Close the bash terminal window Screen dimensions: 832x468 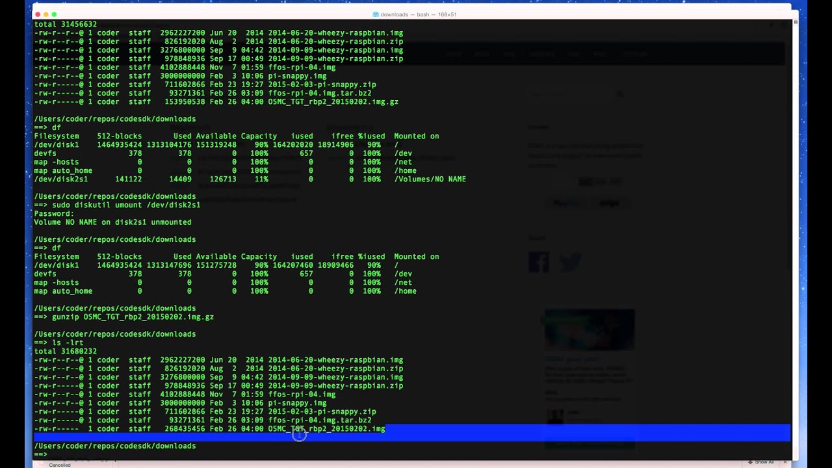click(x=38, y=14)
